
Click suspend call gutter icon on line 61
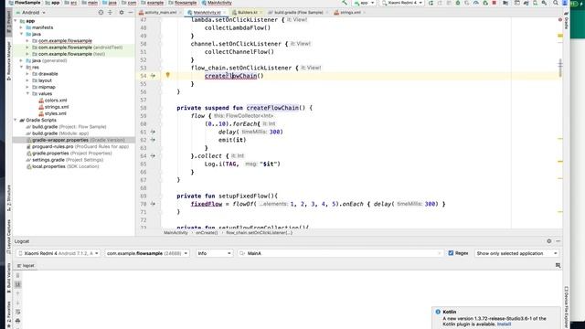(x=153, y=132)
